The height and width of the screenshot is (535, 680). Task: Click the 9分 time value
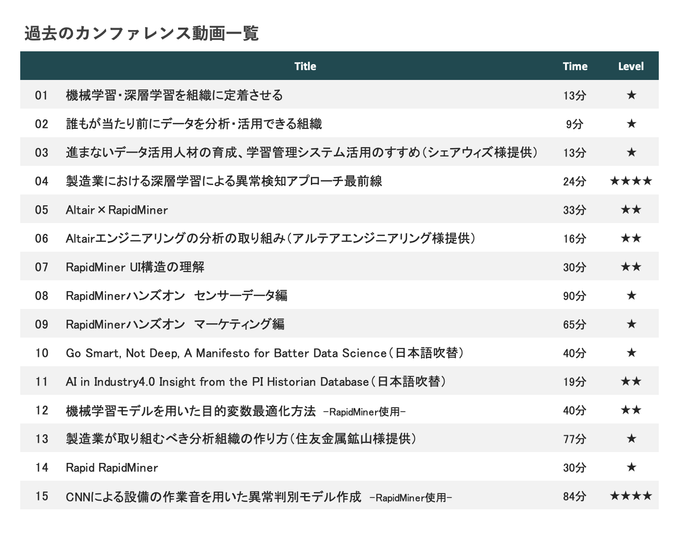tap(574, 124)
